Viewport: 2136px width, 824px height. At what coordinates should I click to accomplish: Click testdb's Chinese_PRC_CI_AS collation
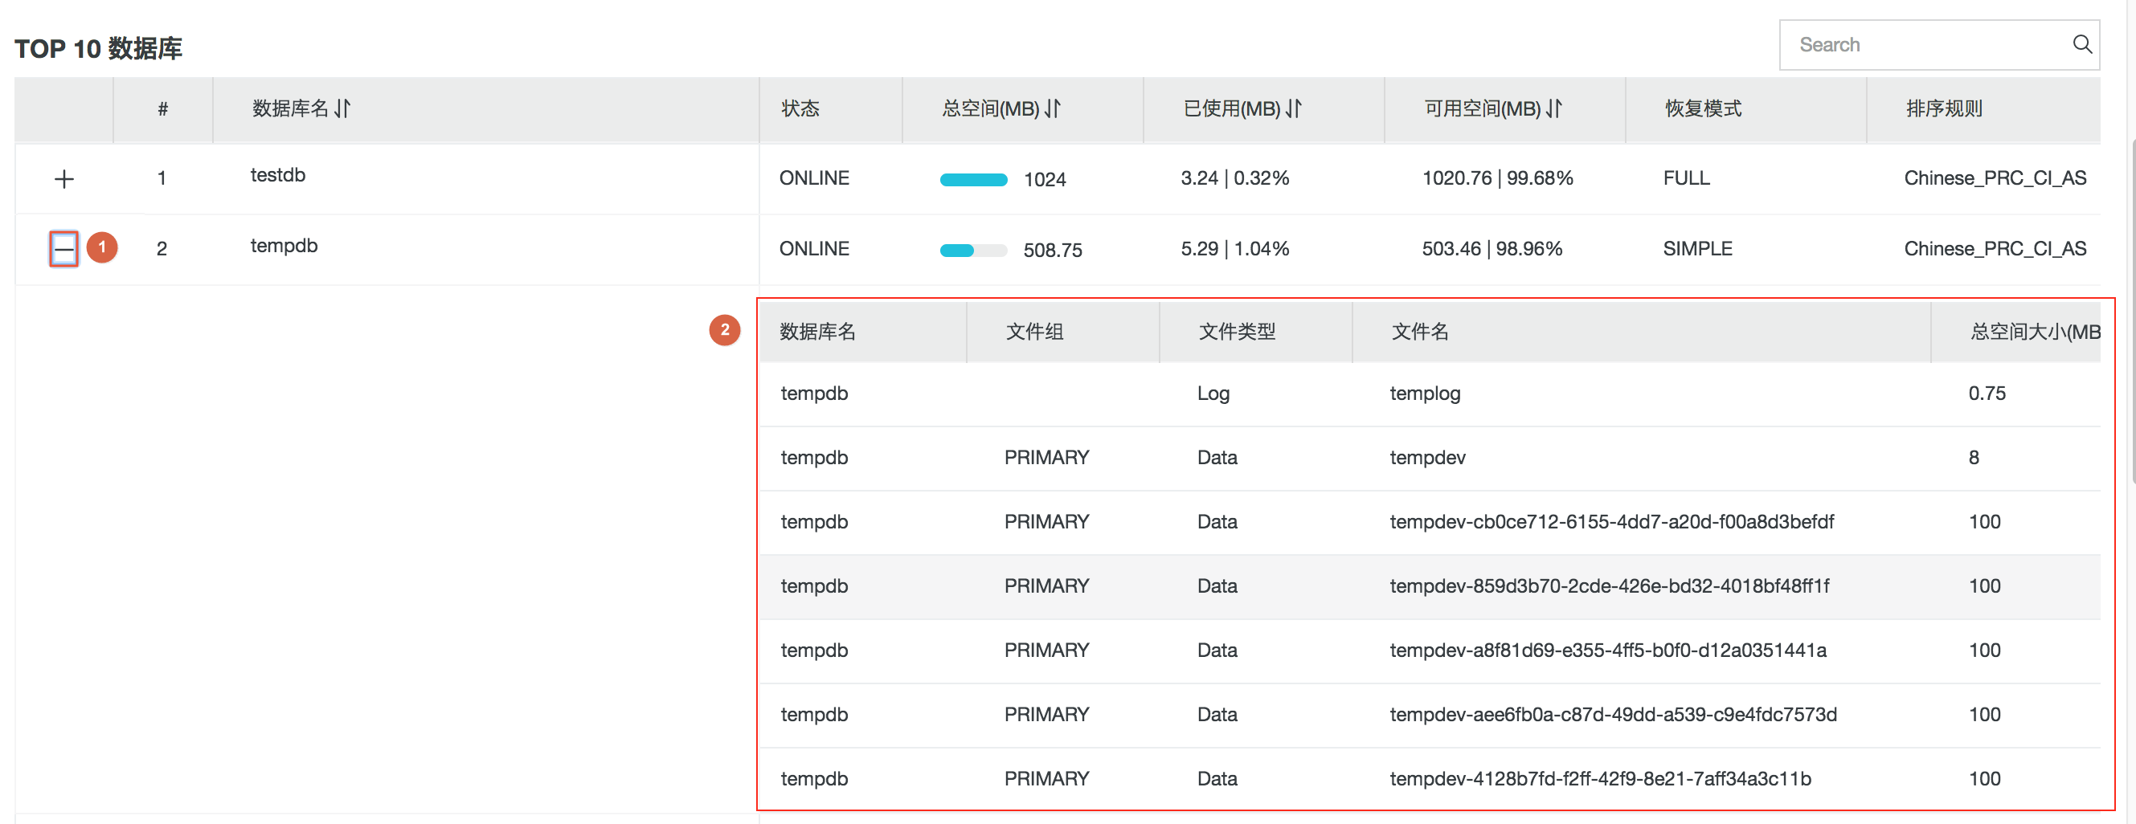(1995, 178)
